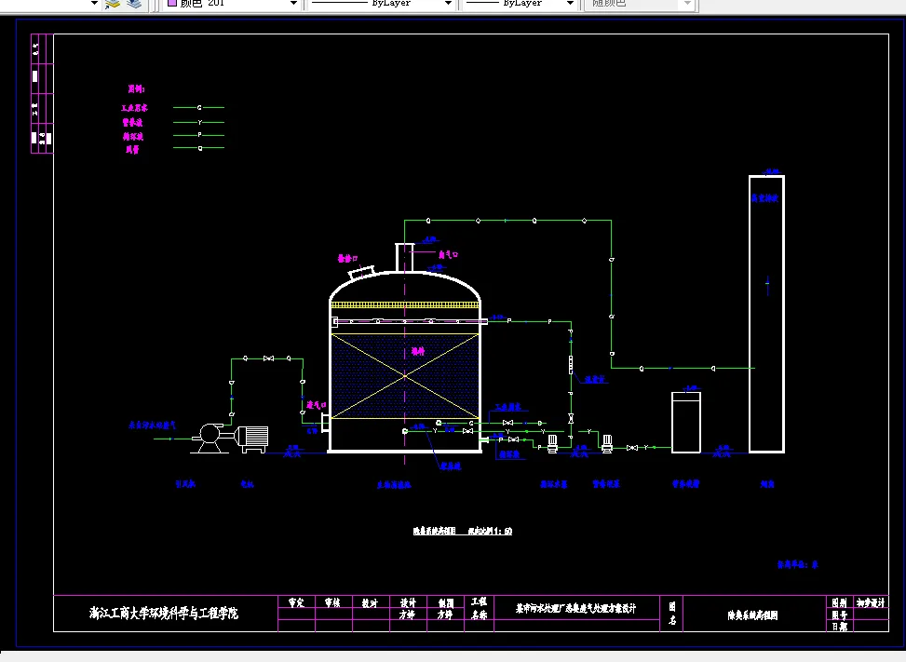Click the '引风机' equipment label
The image size is (906, 662).
click(185, 484)
